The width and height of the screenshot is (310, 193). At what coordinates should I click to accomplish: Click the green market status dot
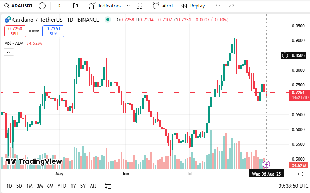click(108, 20)
